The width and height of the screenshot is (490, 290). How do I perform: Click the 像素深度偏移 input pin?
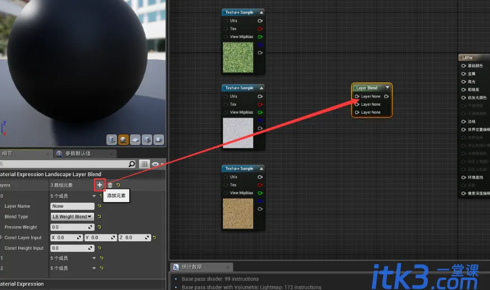pos(464,193)
